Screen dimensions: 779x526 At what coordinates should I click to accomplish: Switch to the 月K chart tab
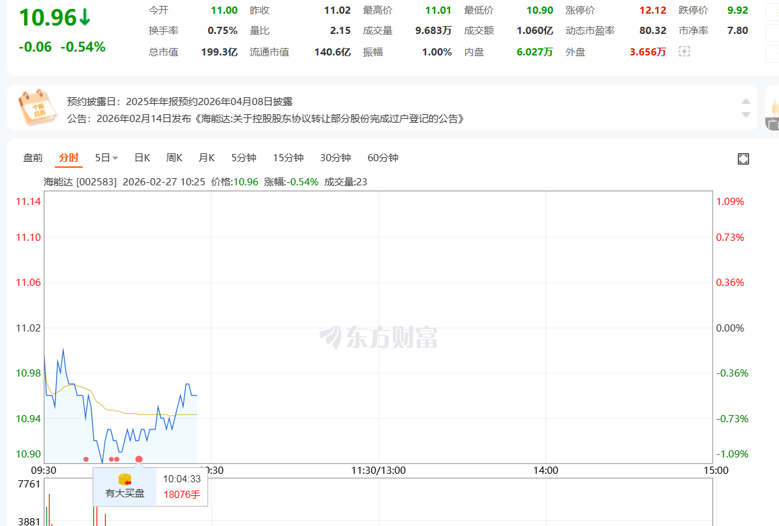click(206, 157)
